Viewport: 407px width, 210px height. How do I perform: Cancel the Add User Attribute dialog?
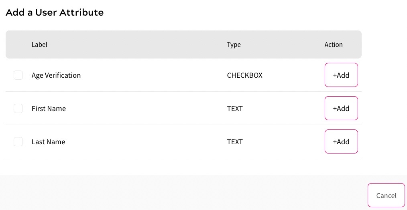tap(386, 196)
